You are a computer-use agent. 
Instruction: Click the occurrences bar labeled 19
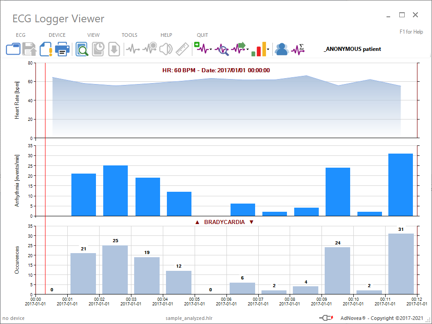(147, 275)
